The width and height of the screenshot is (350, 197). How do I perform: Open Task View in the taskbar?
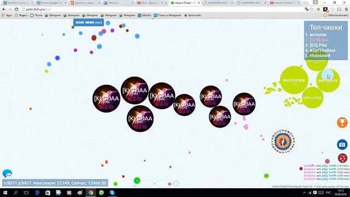tap(26, 193)
